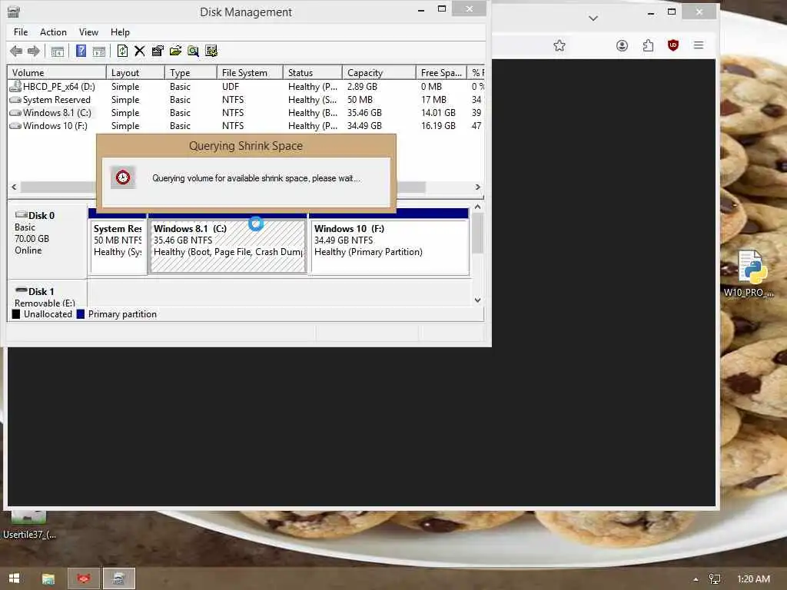This screenshot has width=787, height=590.
Task: Open the Usertile37 desktop file
Action: [x=29, y=524]
